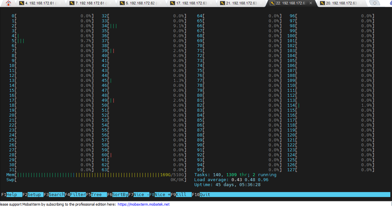Click CPU core label 31

pyautogui.click(x=12, y=170)
